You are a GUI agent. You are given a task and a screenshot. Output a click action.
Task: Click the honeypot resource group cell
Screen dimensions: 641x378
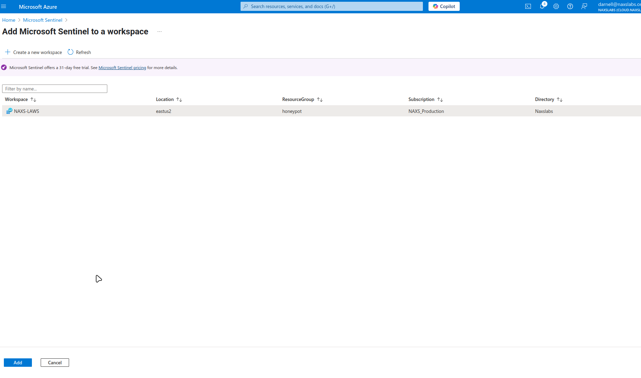pyautogui.click(x=292, y=111)
